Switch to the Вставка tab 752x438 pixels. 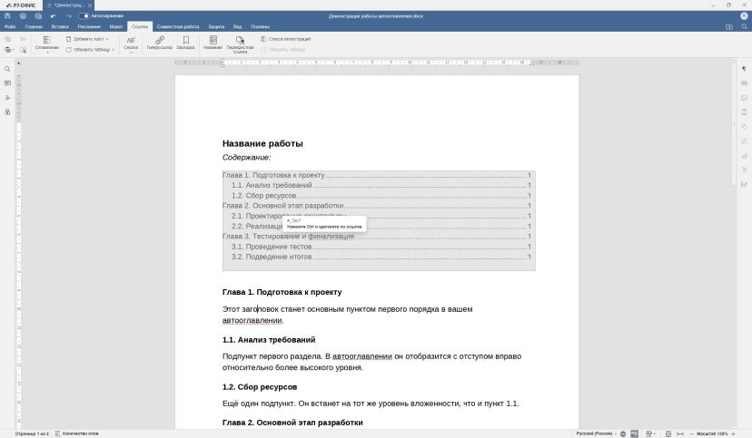tap(60, 27)
